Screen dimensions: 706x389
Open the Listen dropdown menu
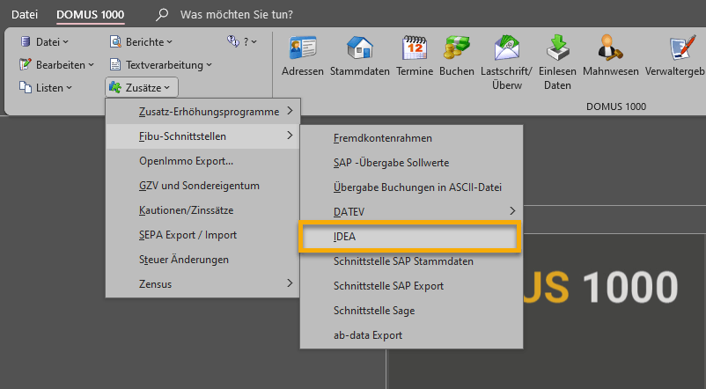tap(46, 88)
